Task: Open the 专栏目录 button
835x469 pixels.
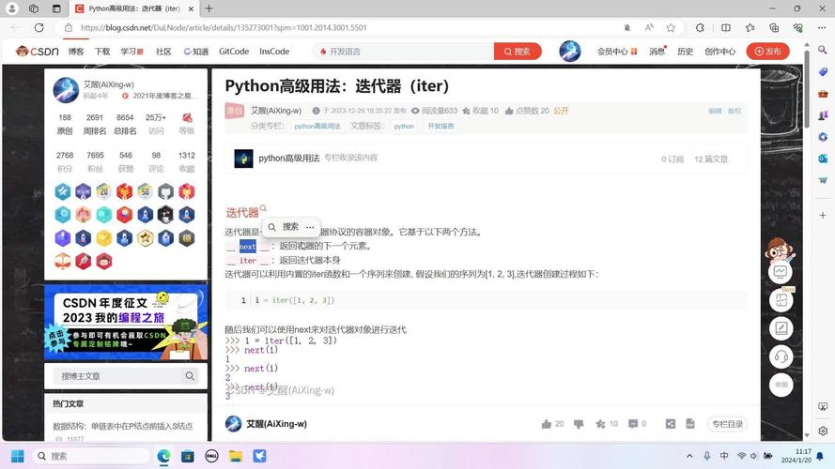Action: click(x=727, y=424)
